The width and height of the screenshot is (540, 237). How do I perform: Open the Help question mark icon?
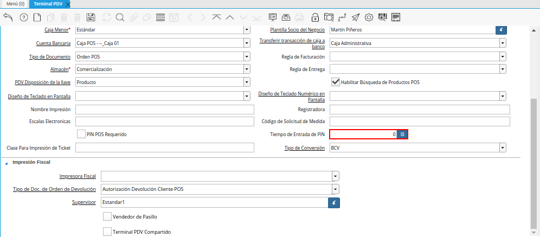[x=24, y=17]
